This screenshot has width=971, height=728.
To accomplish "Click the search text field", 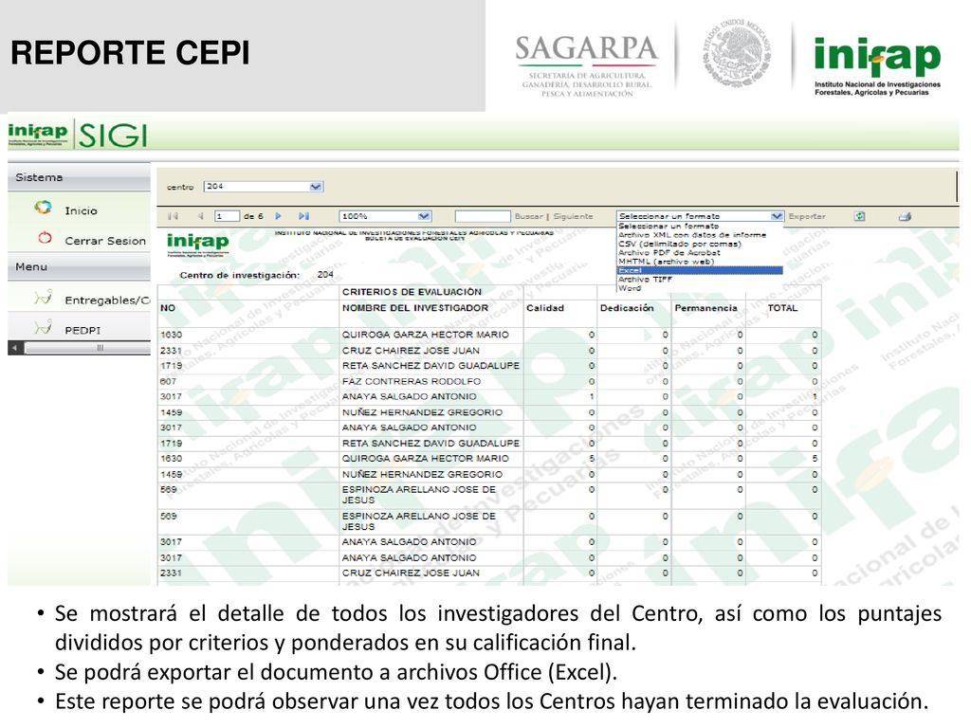I will pyautogui.click(x=483, y=216).
